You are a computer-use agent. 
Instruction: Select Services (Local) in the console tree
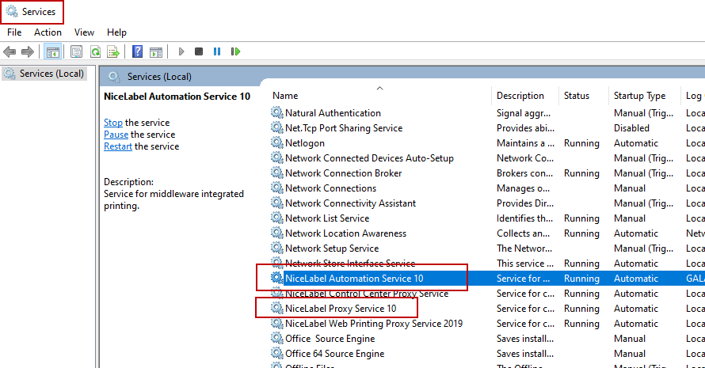pos(51,74)
